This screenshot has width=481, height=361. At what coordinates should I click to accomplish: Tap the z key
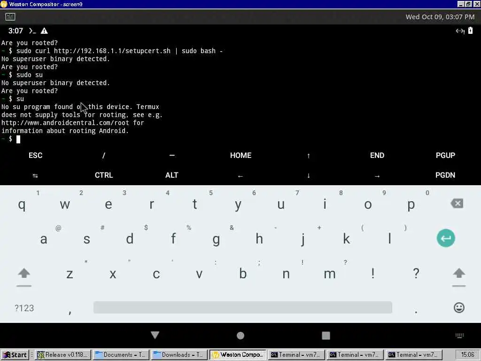click(x=70, y=274)
